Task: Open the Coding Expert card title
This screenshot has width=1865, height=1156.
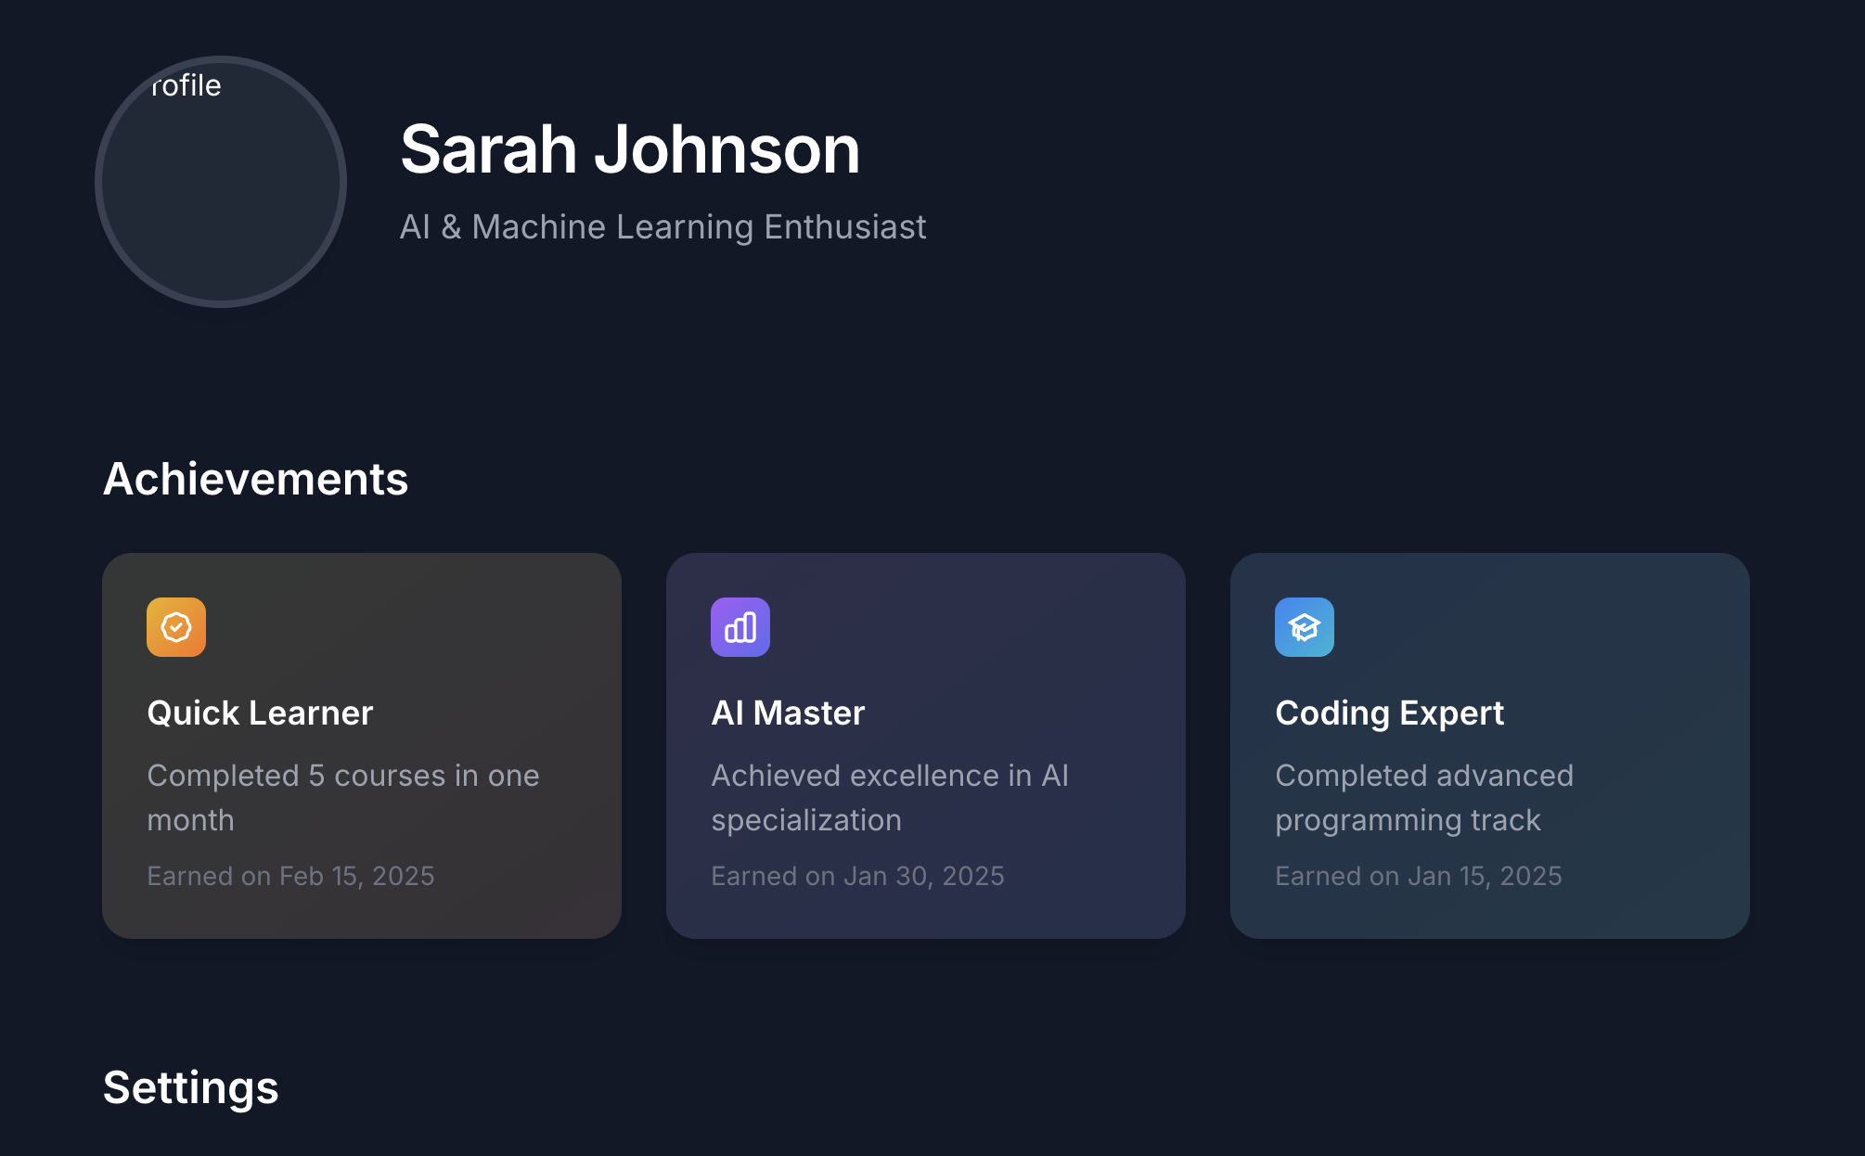Action: click(1389, 713)
